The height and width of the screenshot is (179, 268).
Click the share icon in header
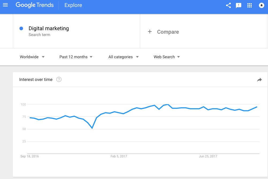coord(228,5)
